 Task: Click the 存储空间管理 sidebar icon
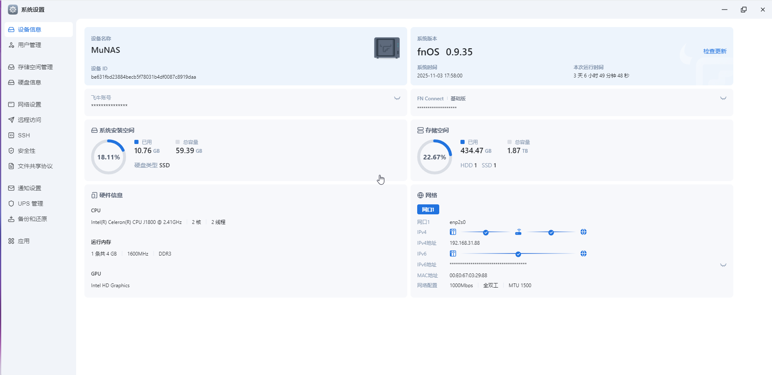[11, 67]
